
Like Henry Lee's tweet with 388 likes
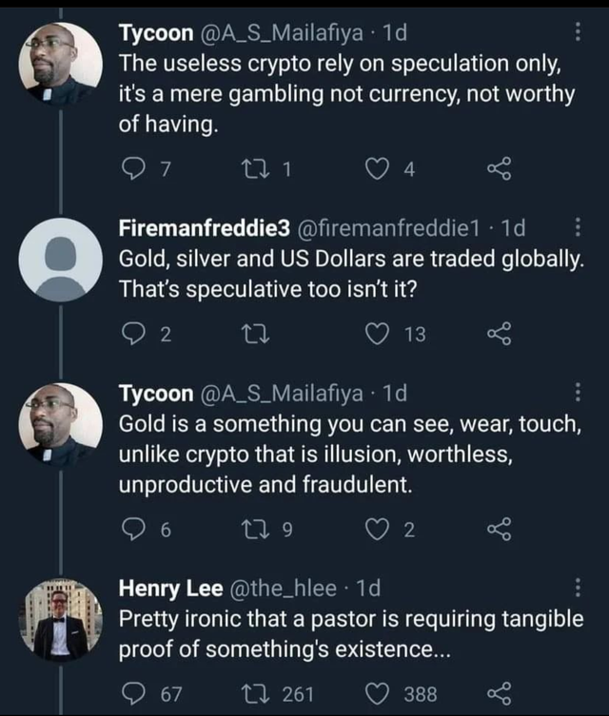pyautogui.click(x=384, y=693)
